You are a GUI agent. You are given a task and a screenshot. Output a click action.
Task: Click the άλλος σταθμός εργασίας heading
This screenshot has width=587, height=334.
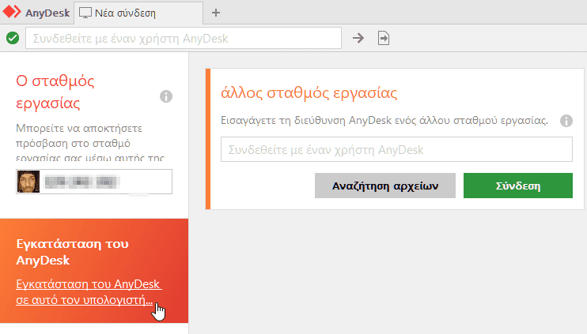coord(309,92)
